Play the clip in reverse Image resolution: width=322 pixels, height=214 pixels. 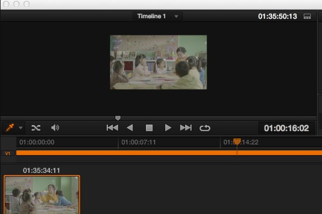[x=129, y=128]
